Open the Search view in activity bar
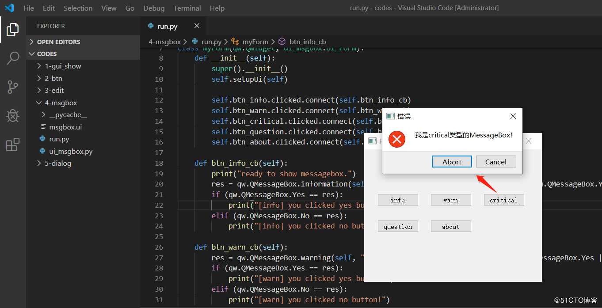The height and width of the screenshot is (308, 602). tap(13, 58)
